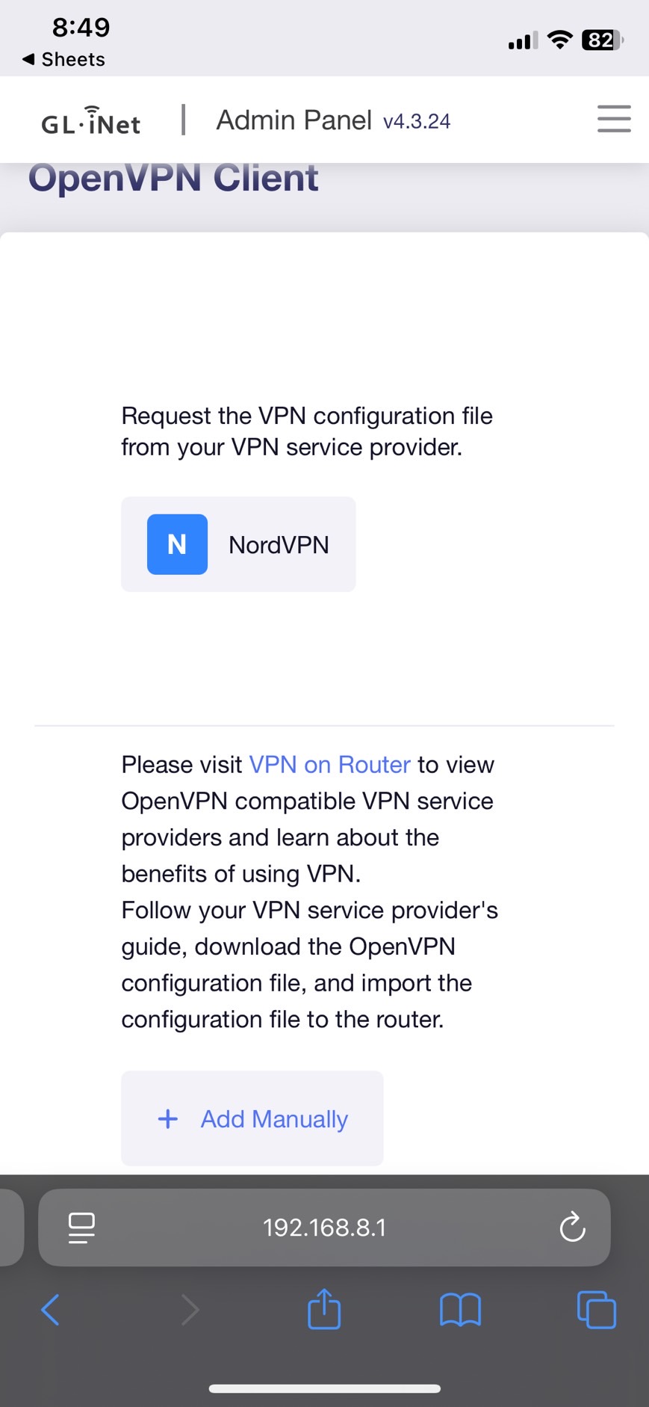
Task: Reload the page with Safari refresh icon
Action: pos(572,1227)
